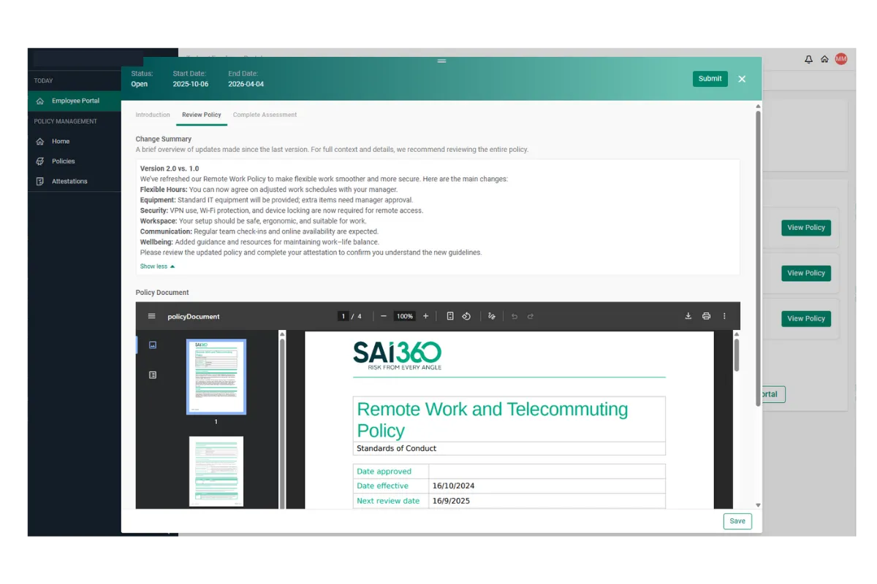Screen dimensions: 877x584
Task: Switch to the document outline view icon
Action: click(x=153, y=374)
